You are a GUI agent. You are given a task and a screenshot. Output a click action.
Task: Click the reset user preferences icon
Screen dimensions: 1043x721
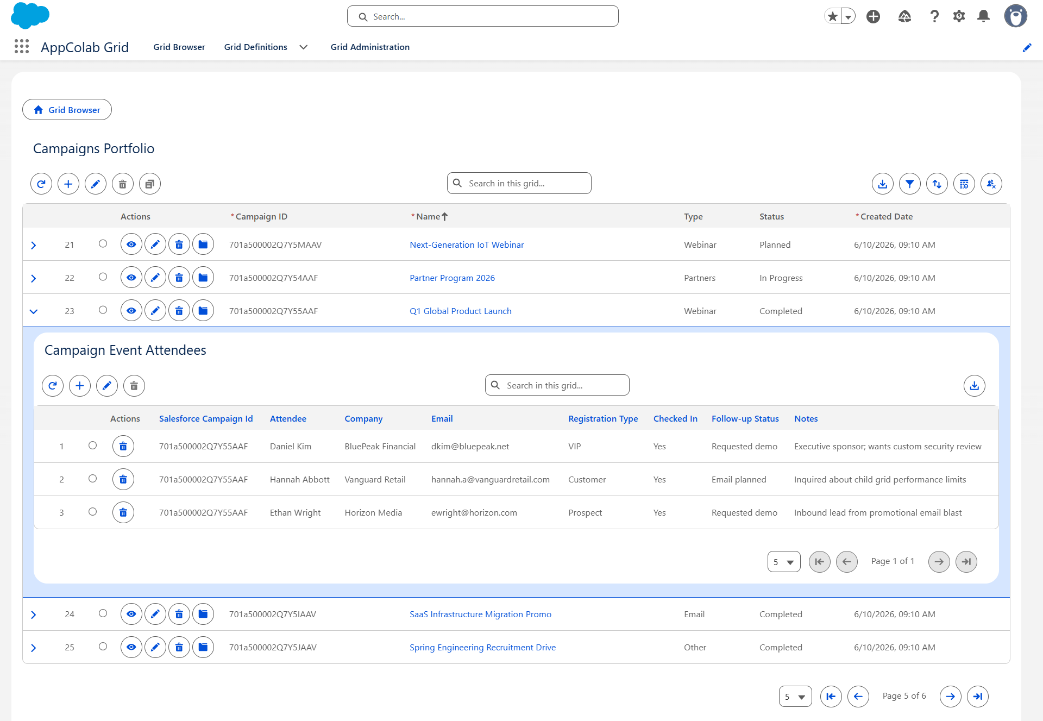tap(991, 184)
